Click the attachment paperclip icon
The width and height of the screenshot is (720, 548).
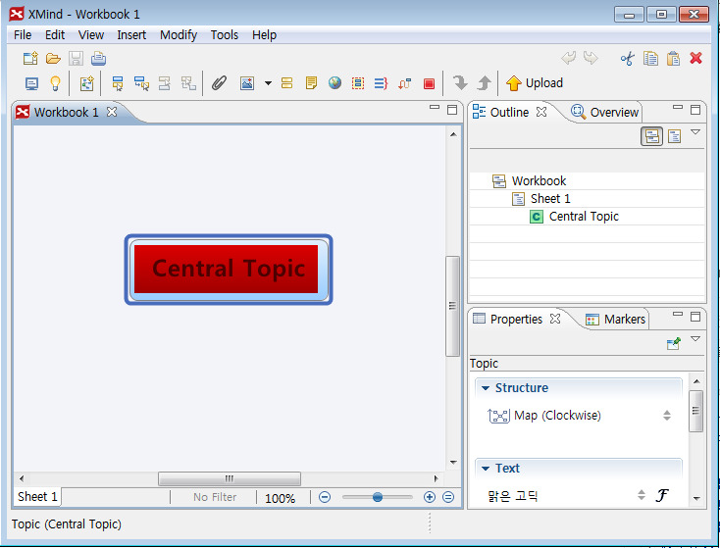coord(220,83)
